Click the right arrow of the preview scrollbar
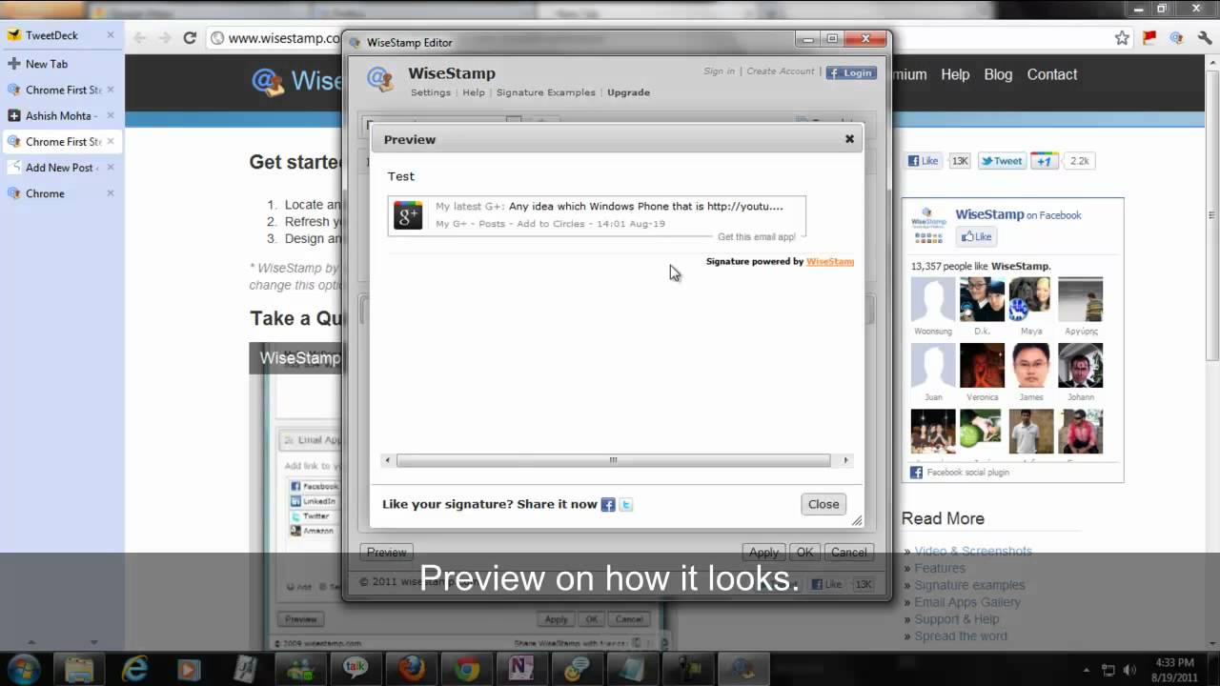 click(844, 460)
